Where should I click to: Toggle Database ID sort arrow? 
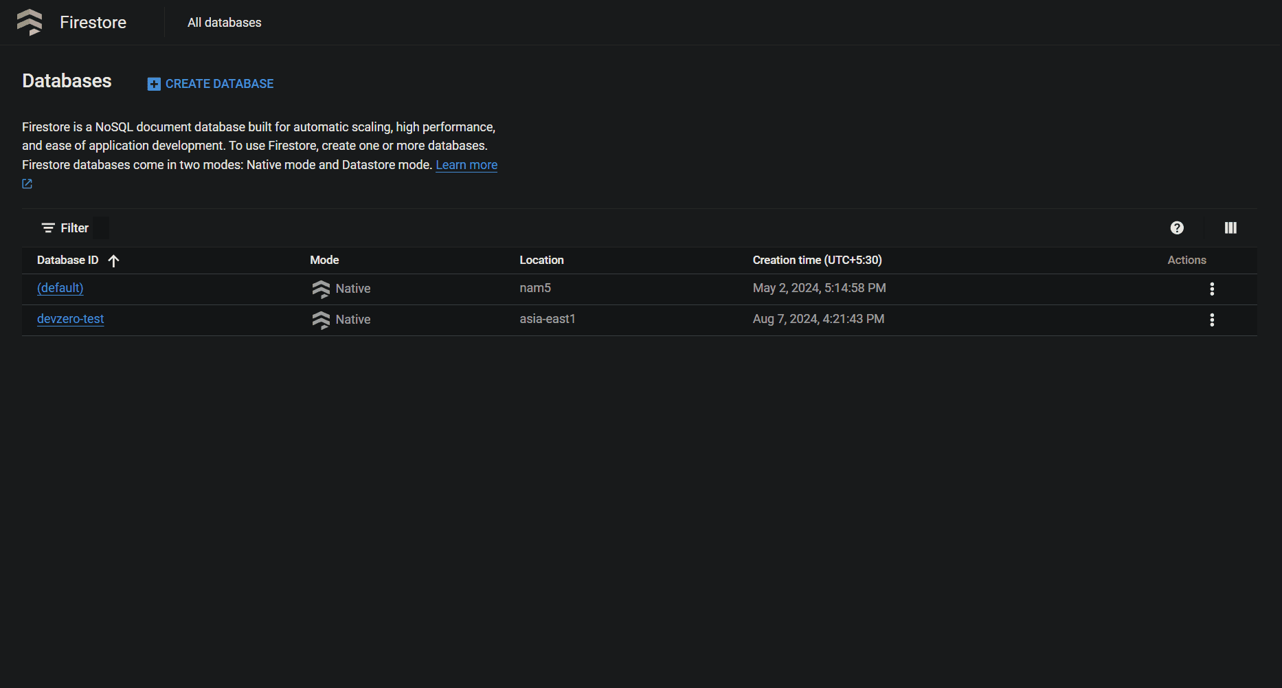[114, 260]
